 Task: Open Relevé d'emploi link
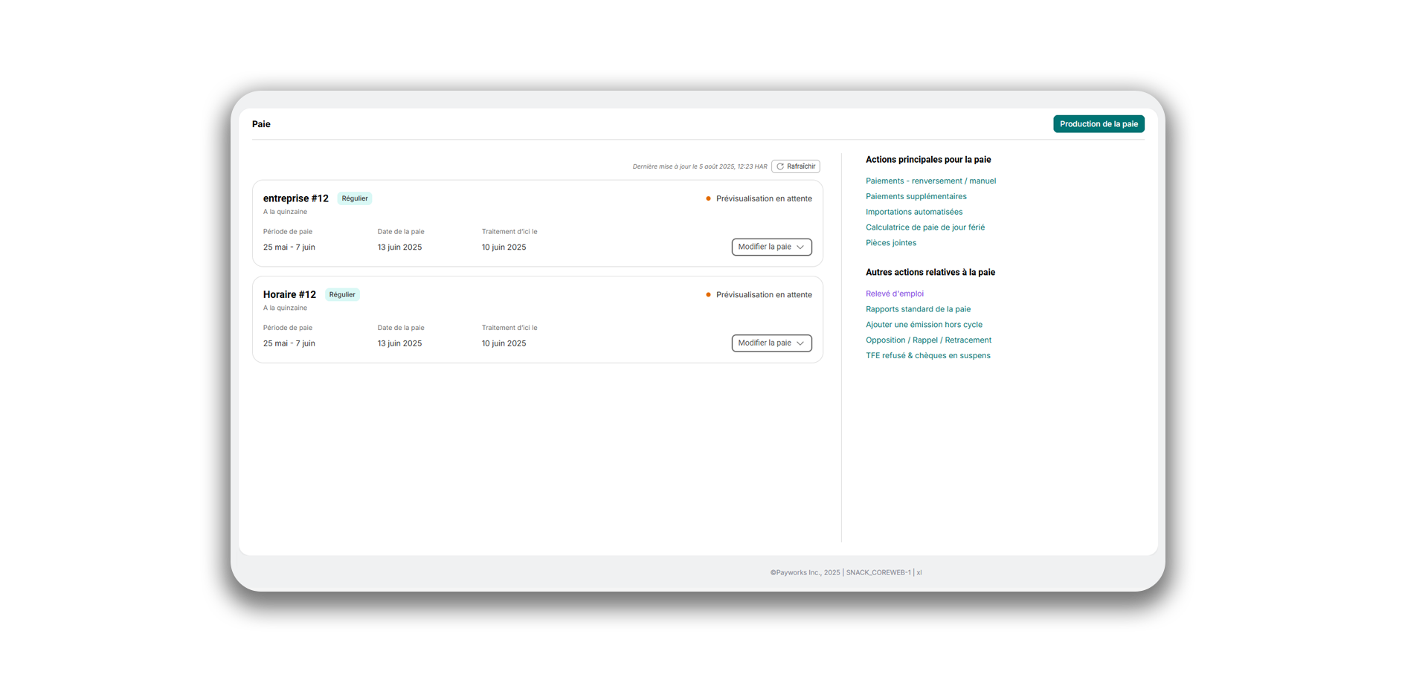click(894, 294)
